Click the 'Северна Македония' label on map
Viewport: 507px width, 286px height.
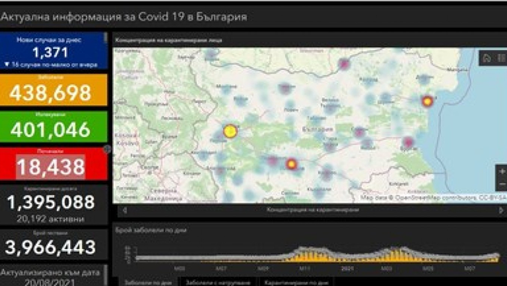163,195
